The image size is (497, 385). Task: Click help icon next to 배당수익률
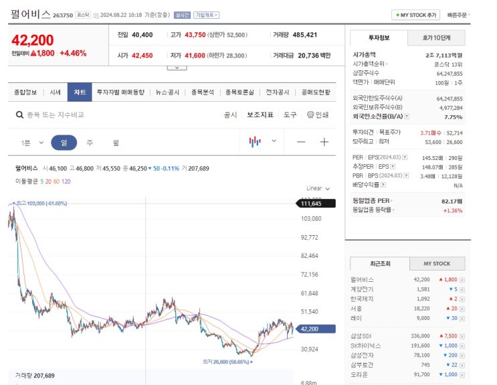383,184
